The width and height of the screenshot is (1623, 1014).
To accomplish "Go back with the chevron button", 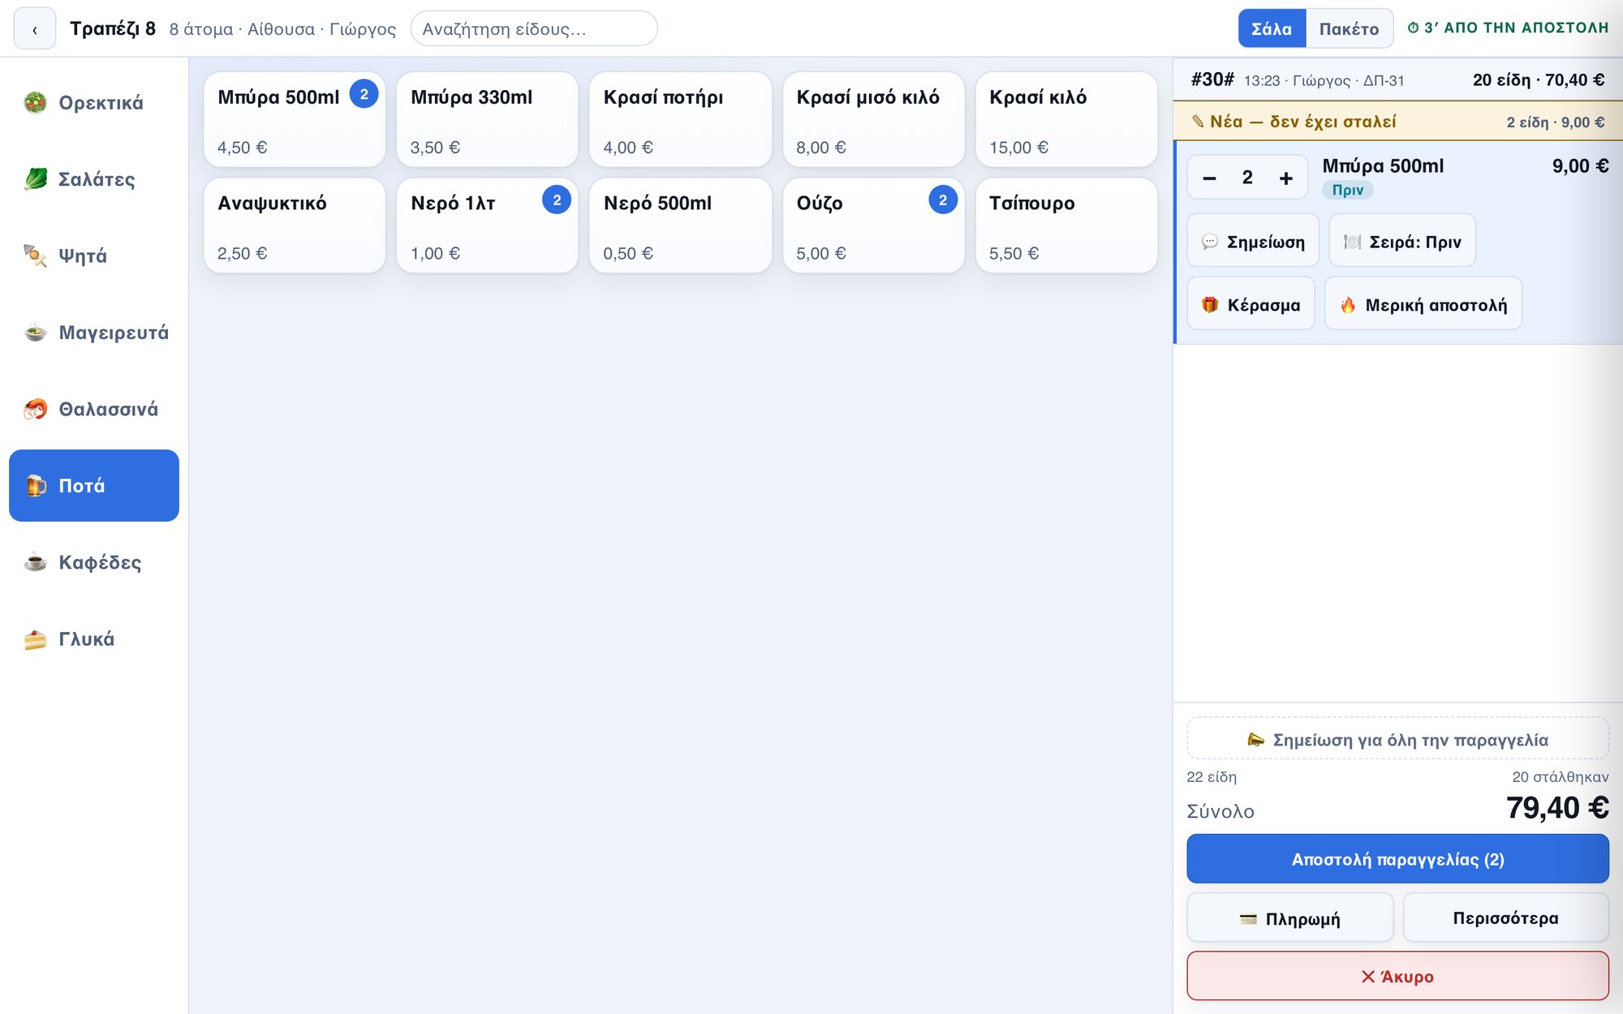I will coord(35,29).
